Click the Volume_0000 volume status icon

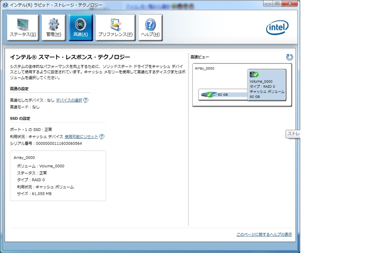click(x=254, y=74)
